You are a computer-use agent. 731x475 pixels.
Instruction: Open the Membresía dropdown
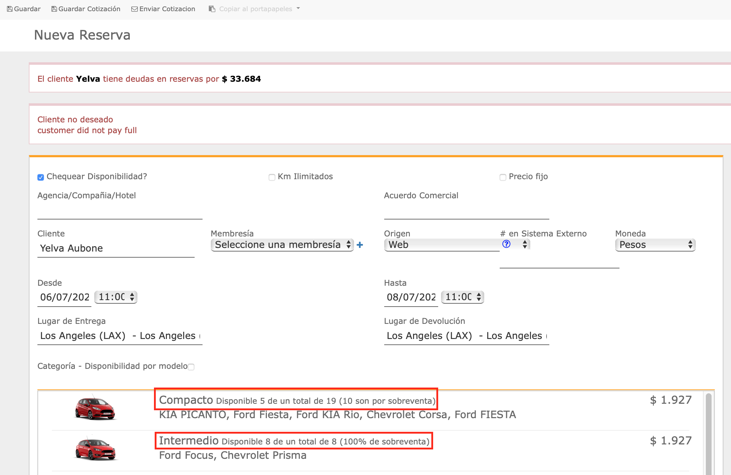coord(282,245)
